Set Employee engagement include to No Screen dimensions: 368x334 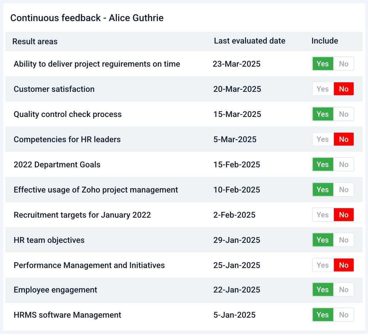[x=343, y=290]
